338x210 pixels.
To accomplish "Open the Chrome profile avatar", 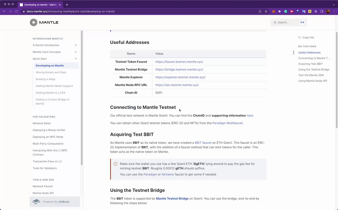I will tap(328, 11).
